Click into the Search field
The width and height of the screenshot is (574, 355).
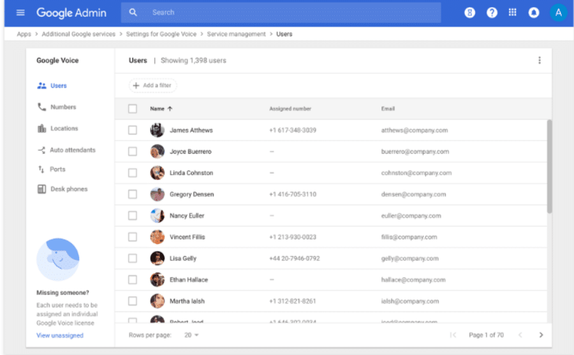point(281,13)
